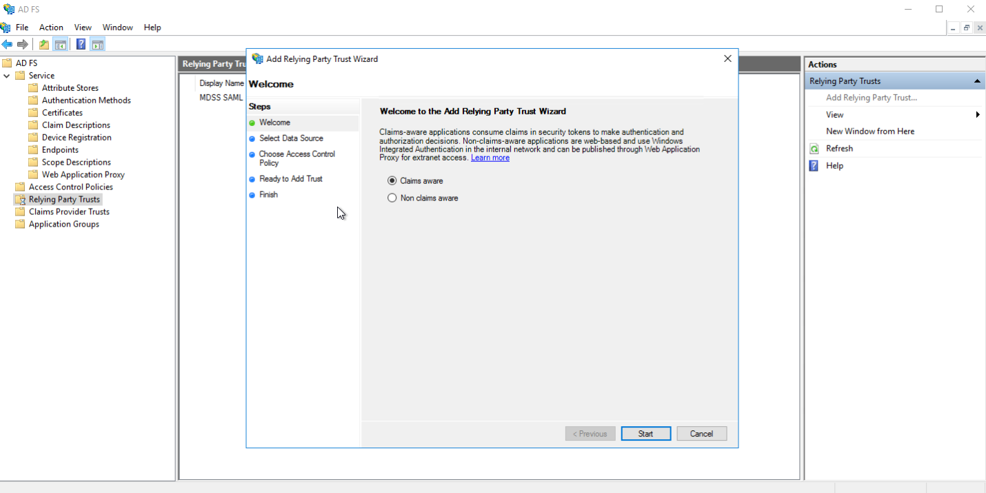Click the Ready to Add Trust step

[291, 179]
